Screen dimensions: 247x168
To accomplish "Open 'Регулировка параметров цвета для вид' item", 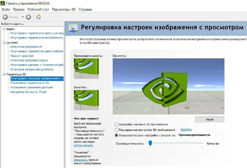I will pyautogui.click(x=37, y=33).
